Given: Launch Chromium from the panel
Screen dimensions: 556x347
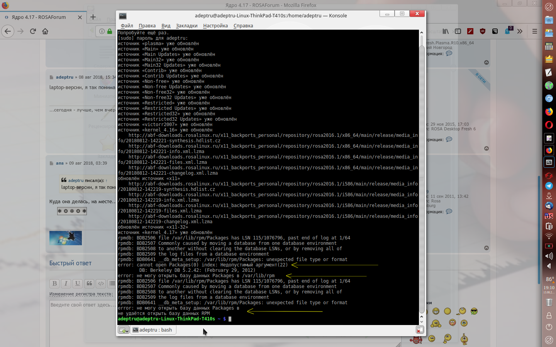Looking at the screenshot, I should (549, 99).
